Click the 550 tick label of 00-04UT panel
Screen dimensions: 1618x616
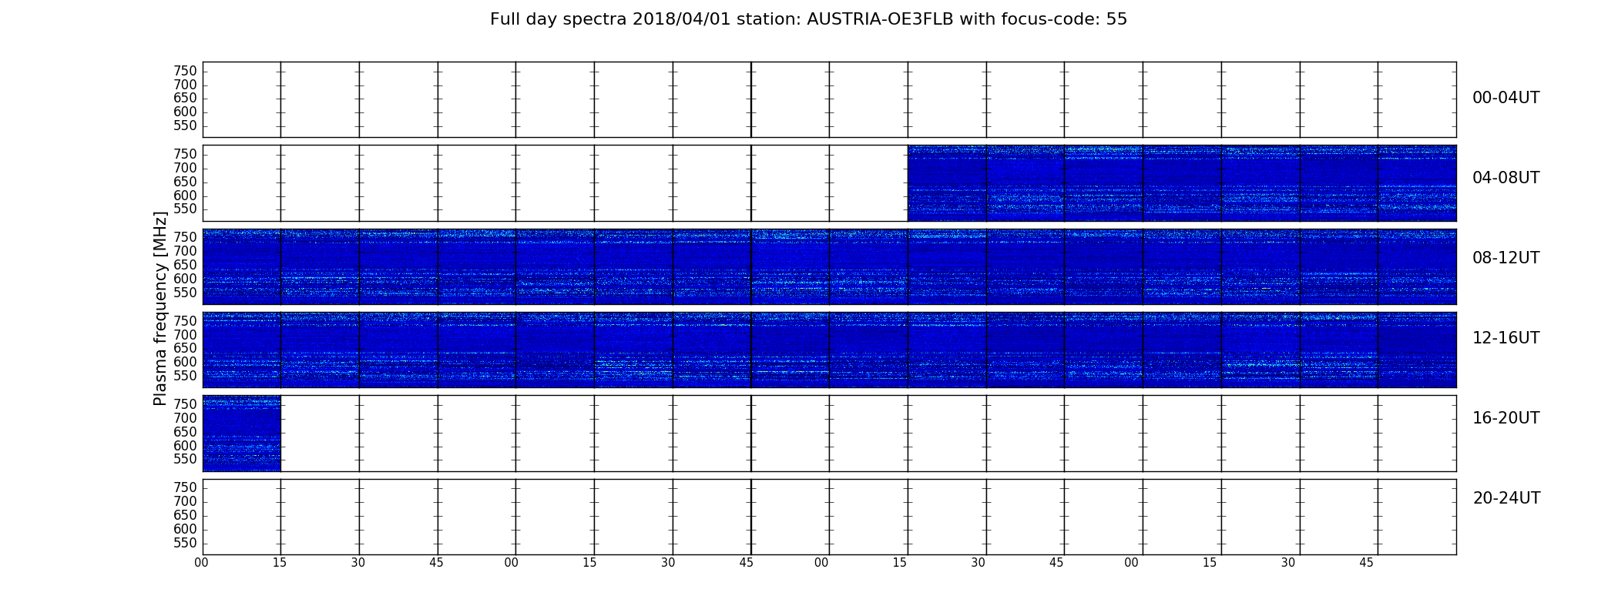(x=185, y=126)
